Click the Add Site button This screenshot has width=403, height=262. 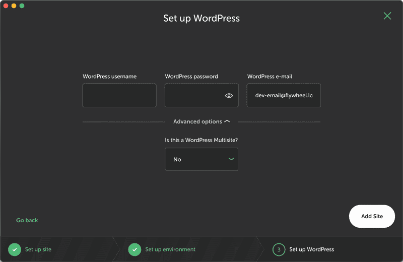click(372, 216)
